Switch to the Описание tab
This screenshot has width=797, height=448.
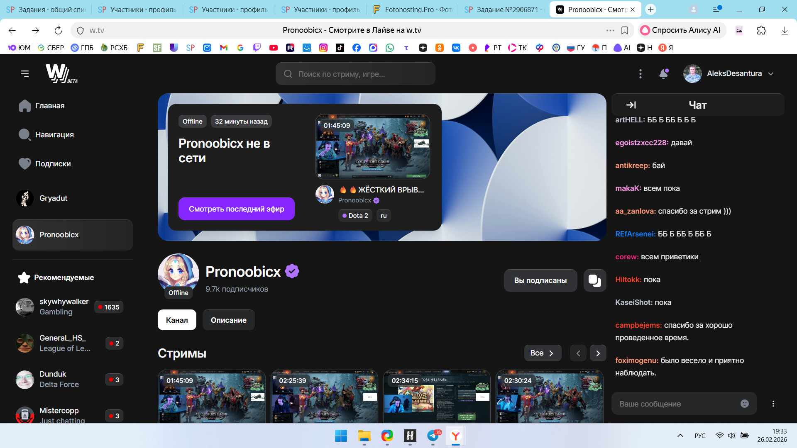click(228, 320)
